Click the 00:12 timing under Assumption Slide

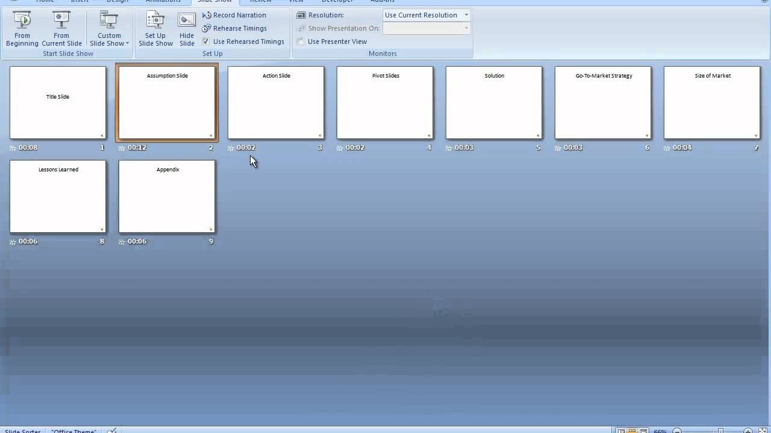tap(137, 147)
